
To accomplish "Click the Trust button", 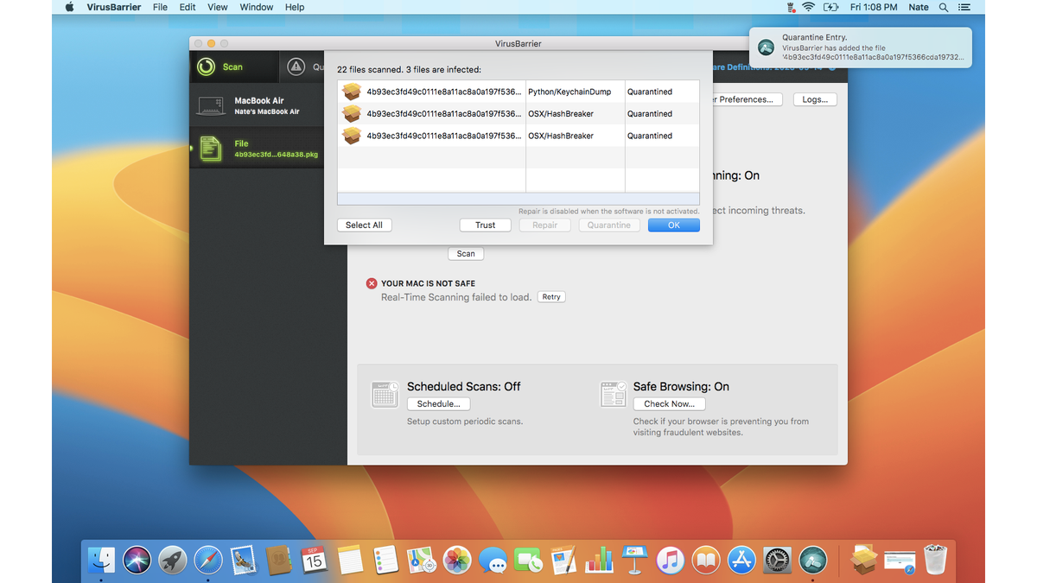I will pyautogui.click(x=485, y=225).
